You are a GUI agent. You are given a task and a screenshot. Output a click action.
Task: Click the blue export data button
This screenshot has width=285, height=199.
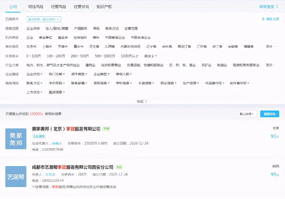[270, 114]
